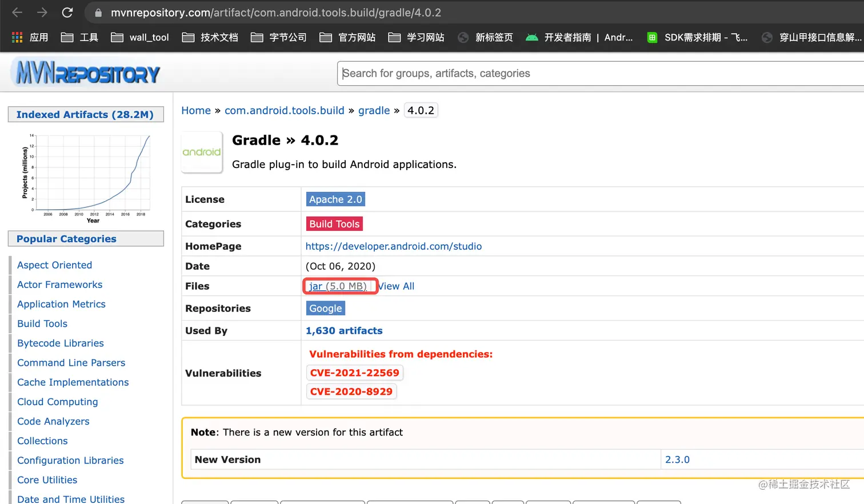Screen dimensions: 864x504
Task: Click the browser forward arrow
Action: click(x=42, y=13)
